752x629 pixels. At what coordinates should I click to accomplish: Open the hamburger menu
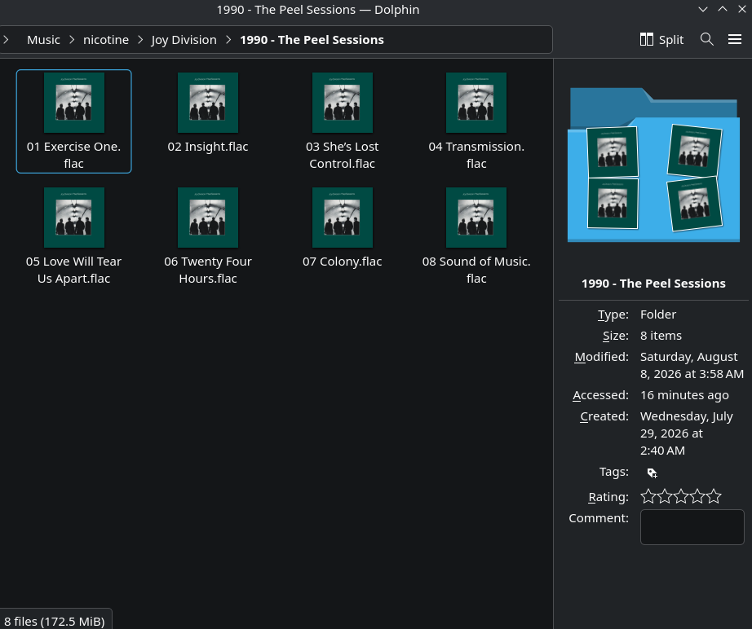[x=735, y=39]
